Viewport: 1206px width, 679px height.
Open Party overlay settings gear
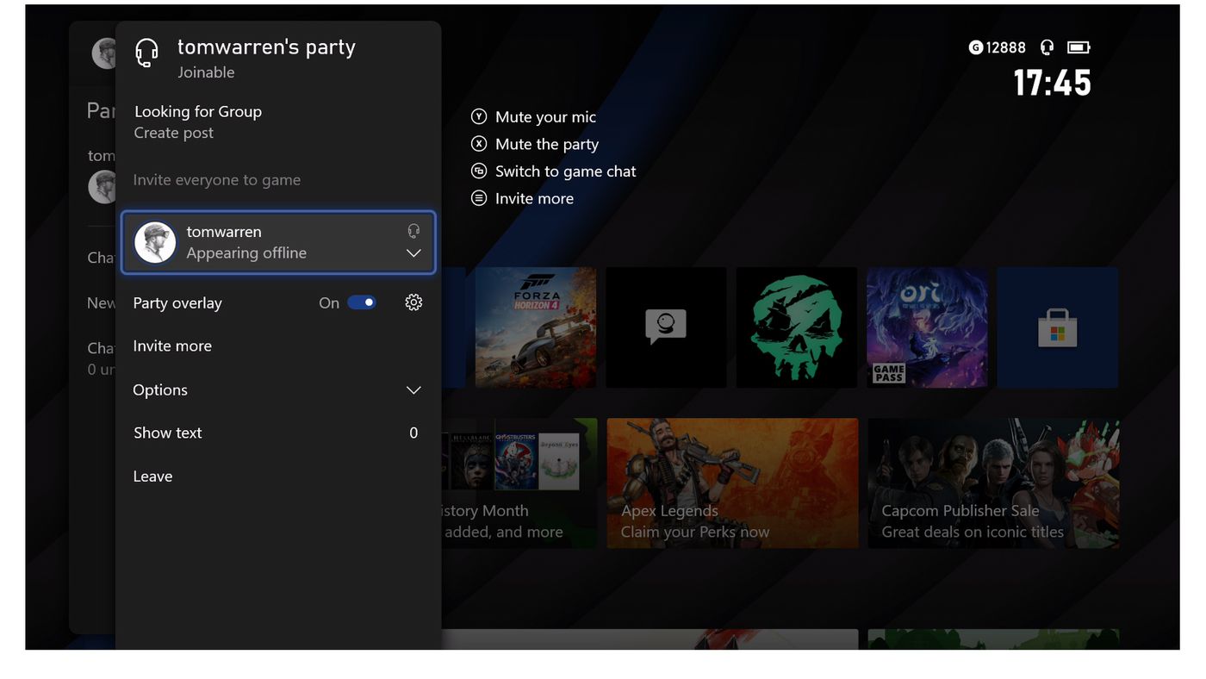click(413, 302)
